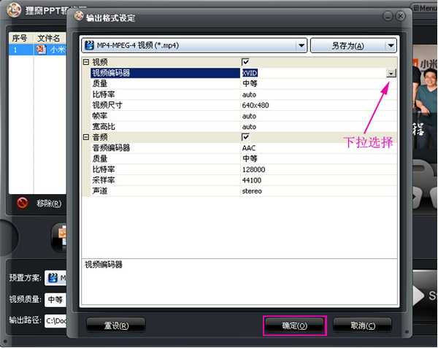This screenshot has height=348, width=438.
Task: Click the PowerPoint file icon in list
Action: tap(41, 50)
